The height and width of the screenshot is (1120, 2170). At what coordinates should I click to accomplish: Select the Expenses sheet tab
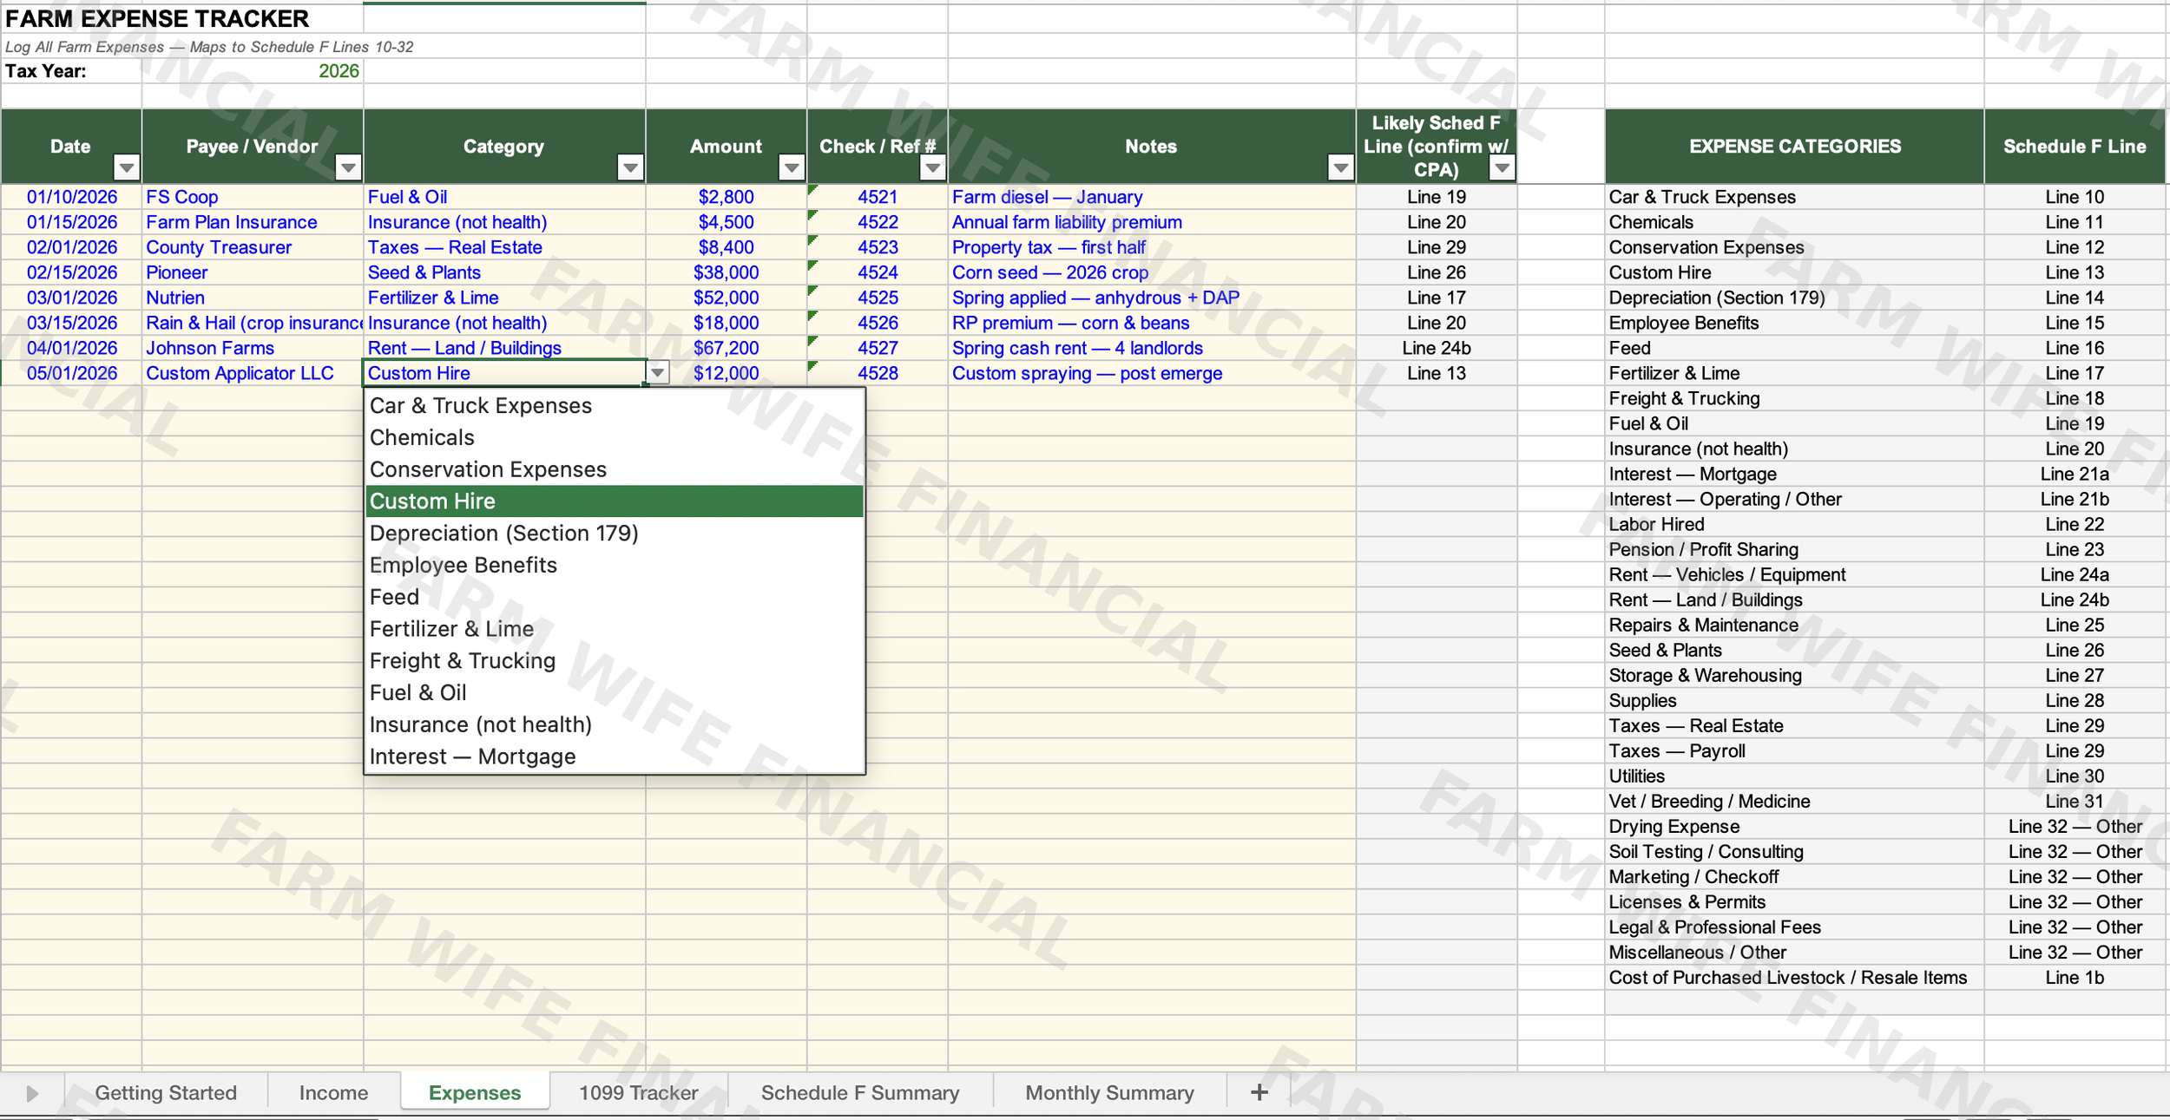tap(475, 1093)
